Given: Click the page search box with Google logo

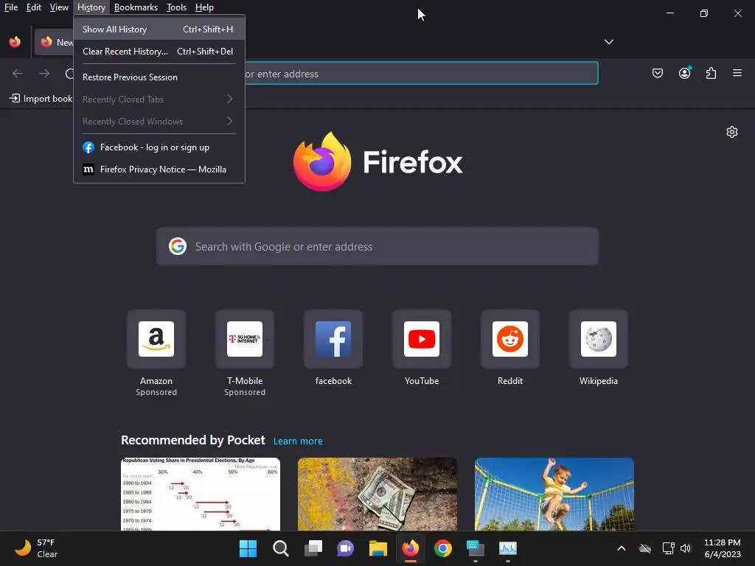Looking at the screenshot, I should pyautogui.click(x=377, y=246).
